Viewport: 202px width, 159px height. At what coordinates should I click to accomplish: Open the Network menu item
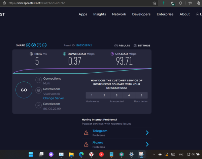[x=119, y=14]
